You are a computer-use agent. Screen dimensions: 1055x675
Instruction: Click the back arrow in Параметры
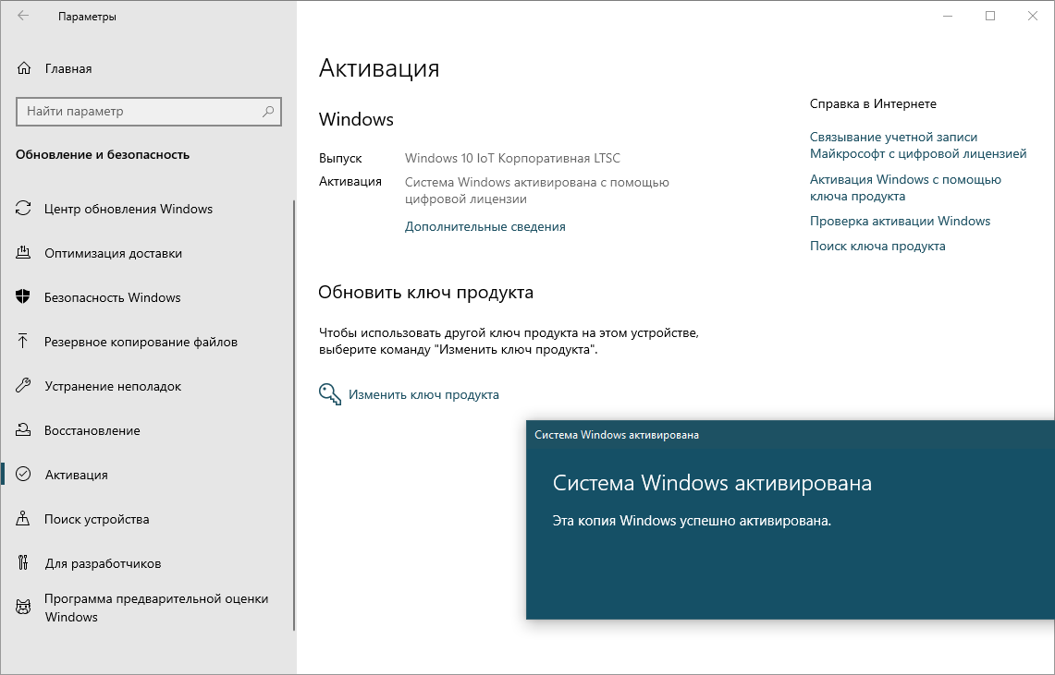[x=23, y=16]
